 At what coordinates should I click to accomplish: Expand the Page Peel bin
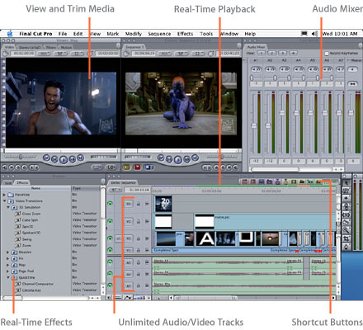[8, 271]
